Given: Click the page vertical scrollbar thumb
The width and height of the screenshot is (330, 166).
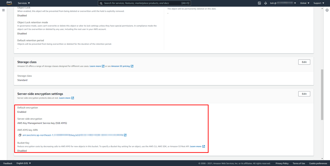Looking at the screenshot, I should 322,95.
